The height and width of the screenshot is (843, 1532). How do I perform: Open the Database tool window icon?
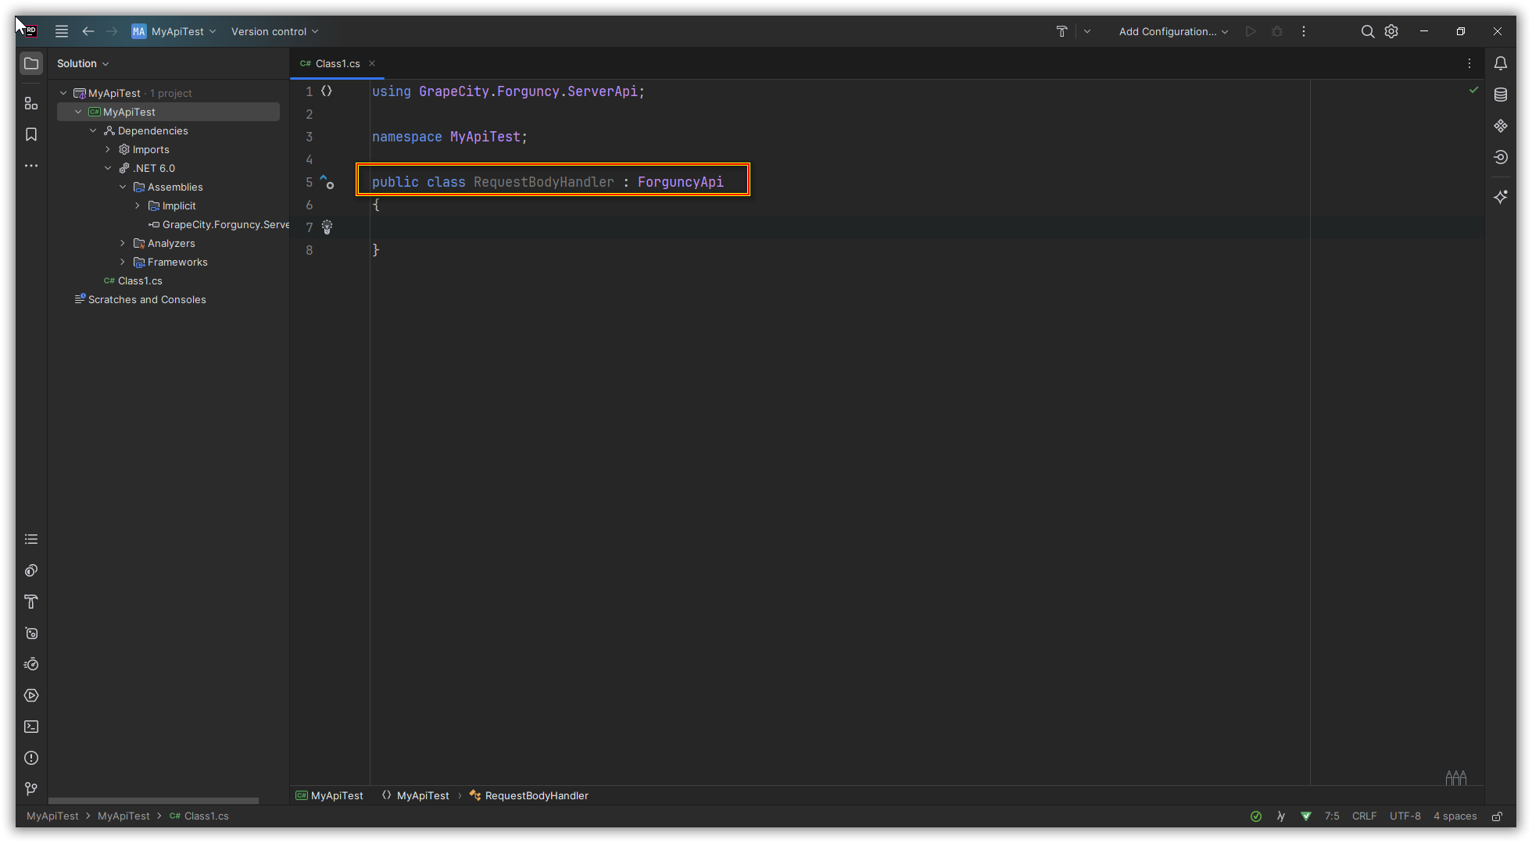point(1500,95)
